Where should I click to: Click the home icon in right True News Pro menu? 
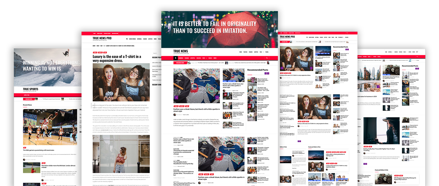coord(307,37)
